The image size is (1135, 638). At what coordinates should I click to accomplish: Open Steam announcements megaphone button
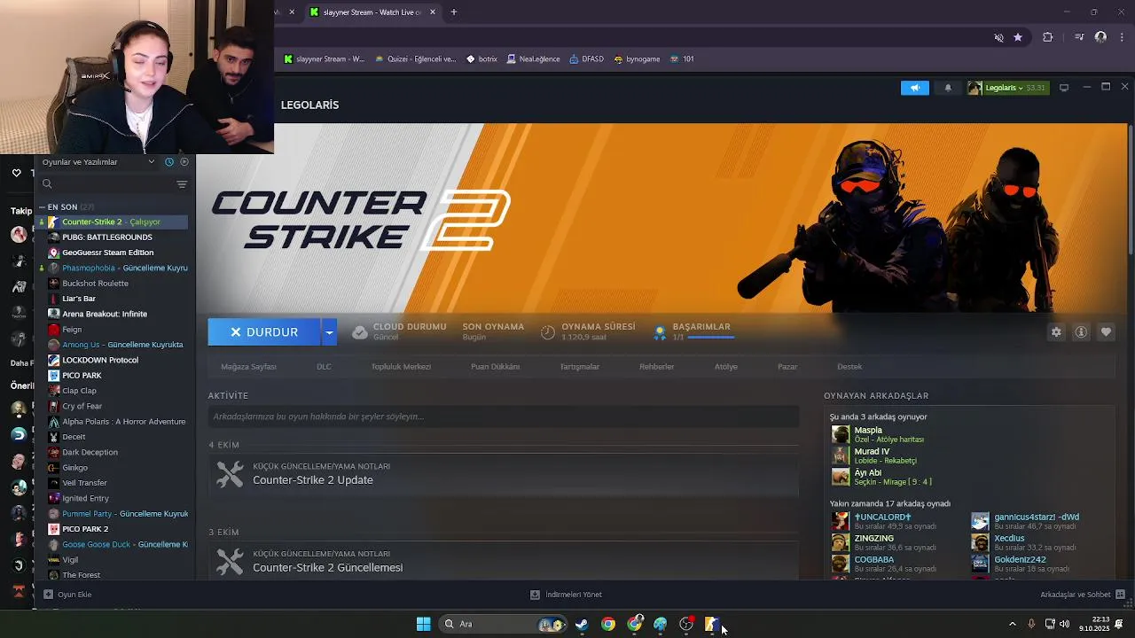[915, 88]
